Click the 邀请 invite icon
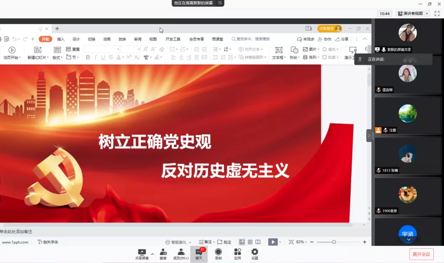The image size is (444, 263). (163, 254)
